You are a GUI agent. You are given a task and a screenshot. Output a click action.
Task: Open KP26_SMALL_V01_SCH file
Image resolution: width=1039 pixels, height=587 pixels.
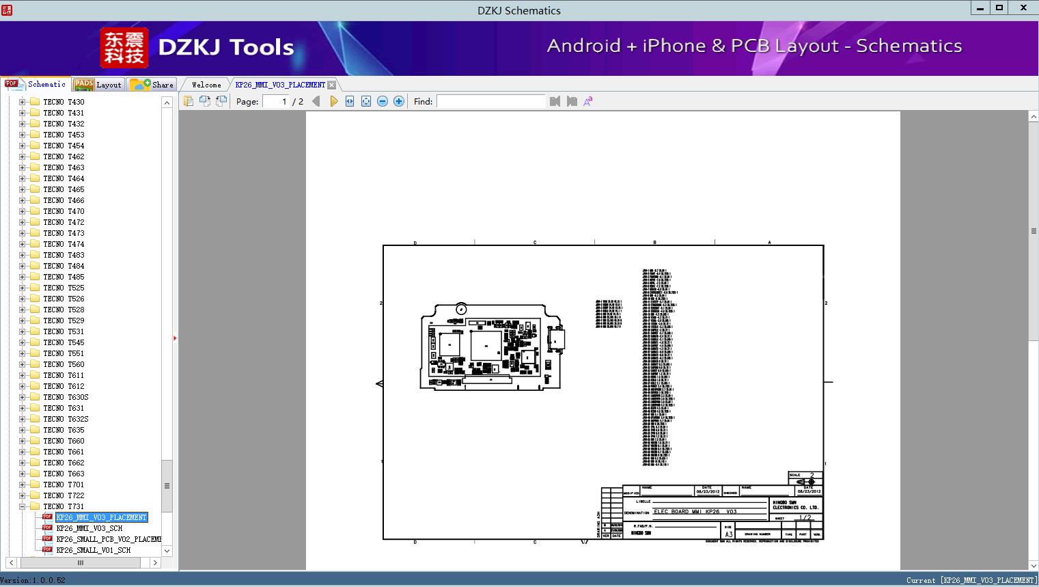click(x=93, y=550)
